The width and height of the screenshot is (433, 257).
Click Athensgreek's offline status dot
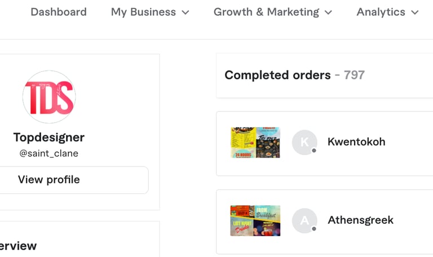pos(314,229)
